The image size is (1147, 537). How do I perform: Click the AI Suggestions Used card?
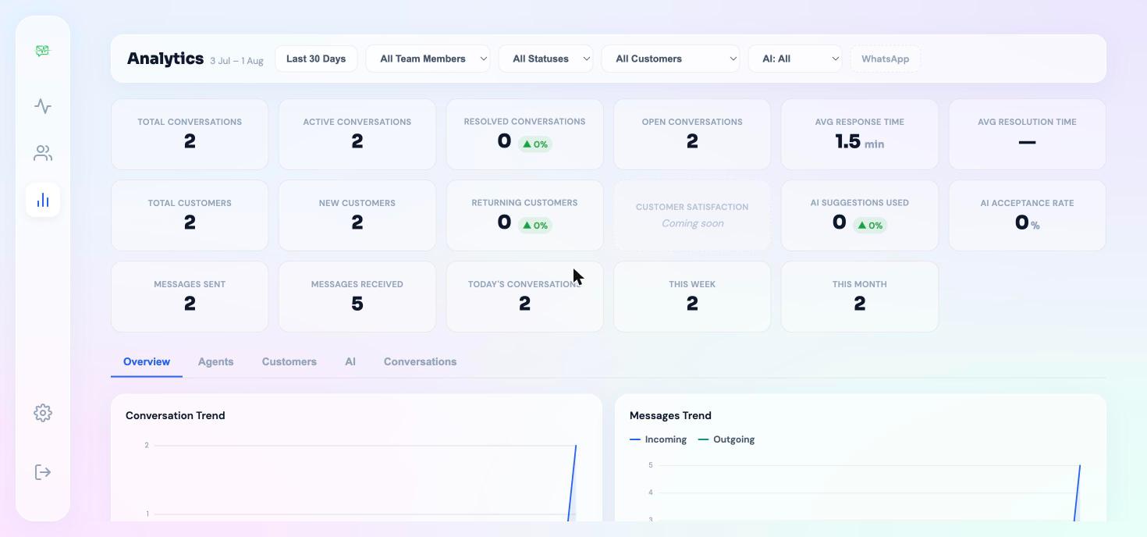[x=859, y=215]
